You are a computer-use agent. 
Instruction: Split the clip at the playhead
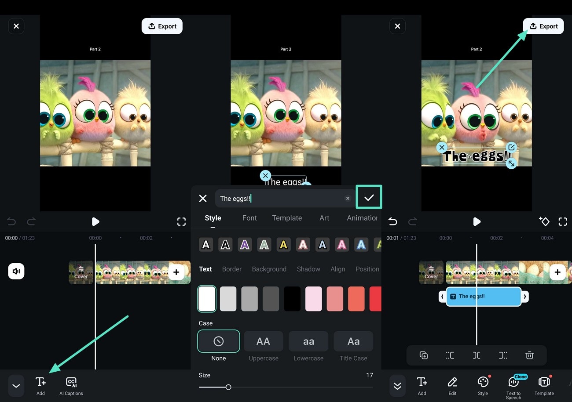[x=477, y=355]
